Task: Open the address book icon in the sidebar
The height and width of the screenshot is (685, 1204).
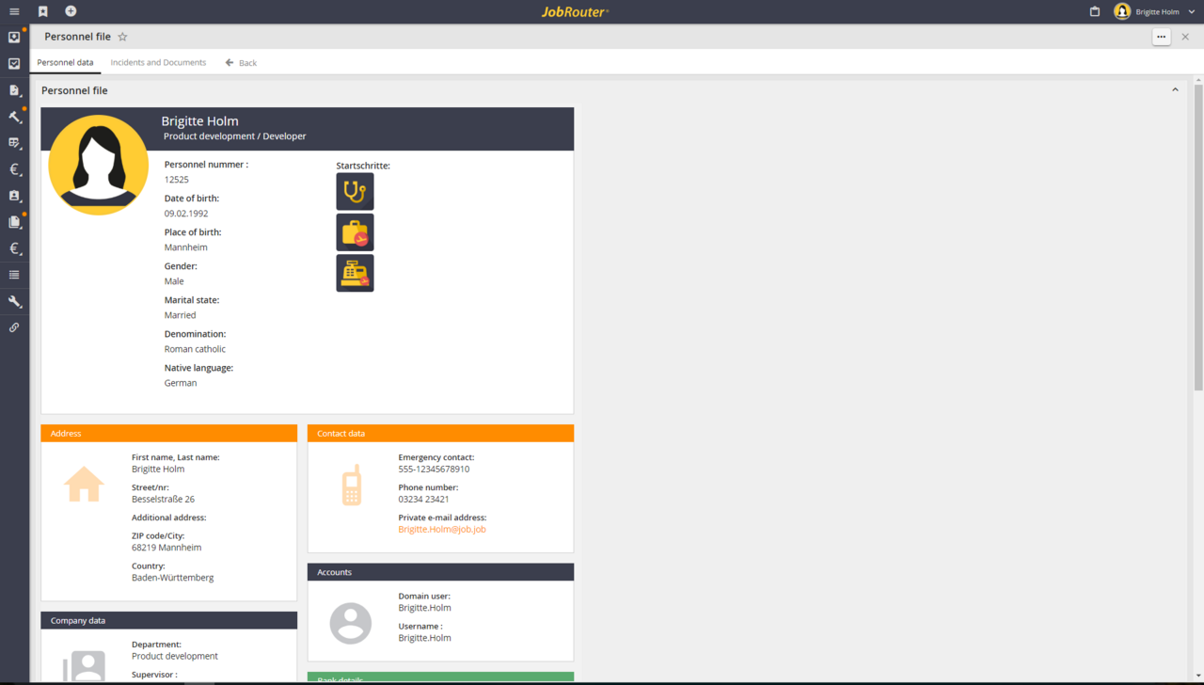Action: click(x=13, y=196)
